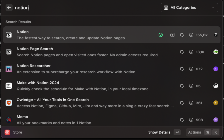Viewport: 224px width, 140px height.
Task: Click the Memo extension icon
Action: pos(9,120)
